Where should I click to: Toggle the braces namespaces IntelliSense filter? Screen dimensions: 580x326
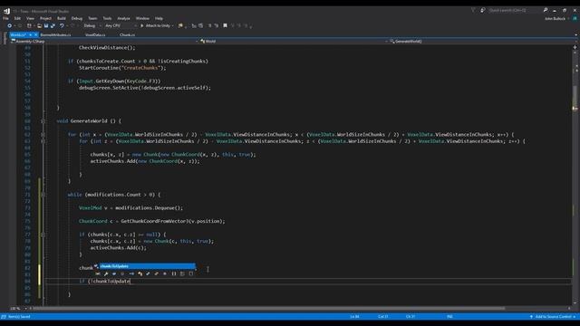(x=174, y=273)
